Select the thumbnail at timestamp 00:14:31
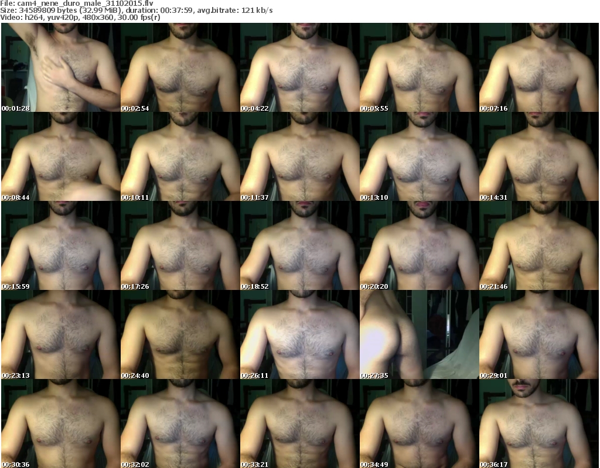This screenshot has height=468, width=600. (x=539, y=156)
